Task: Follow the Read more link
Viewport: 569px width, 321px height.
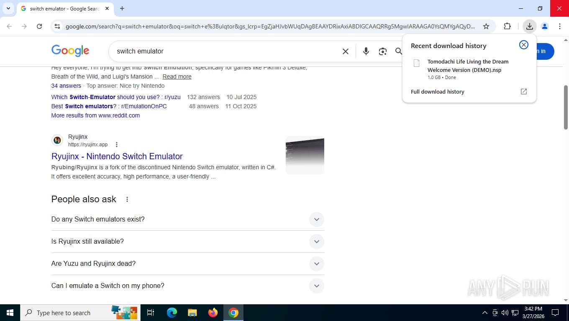Action: point(177,76)
